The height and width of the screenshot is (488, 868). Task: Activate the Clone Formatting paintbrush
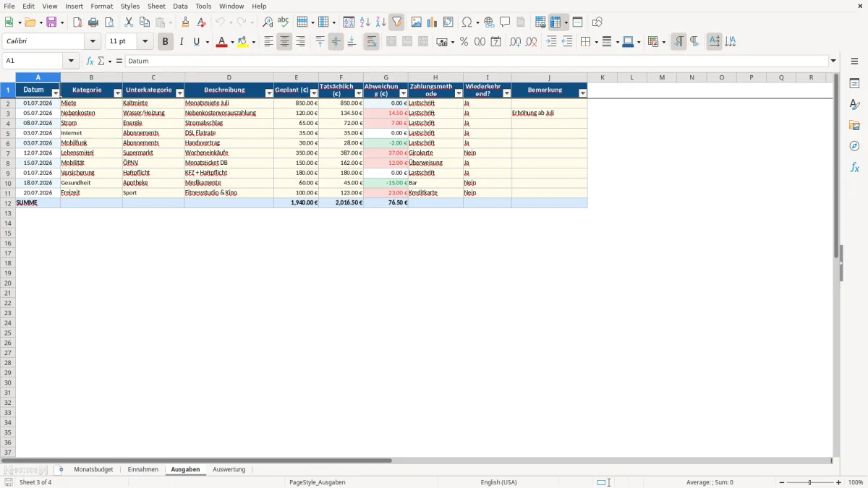(186, 22)
